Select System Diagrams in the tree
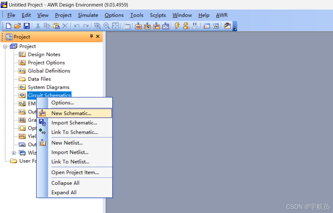 click(49, 87)
